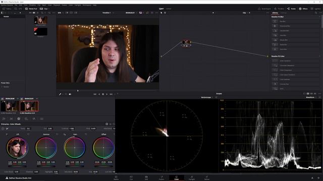This screenshot has width=323, height=181.
Task: Open the Library tab in effects
Action: (275, 13)
